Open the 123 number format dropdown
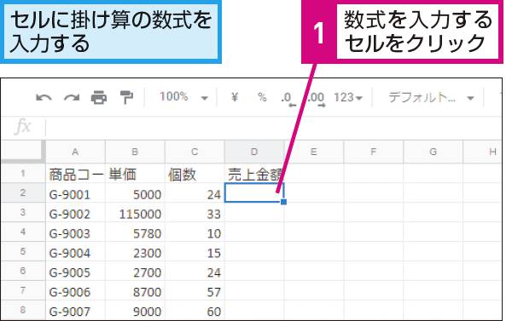Image resolution: width=512 pixels, height=321 pixels. 348,97
